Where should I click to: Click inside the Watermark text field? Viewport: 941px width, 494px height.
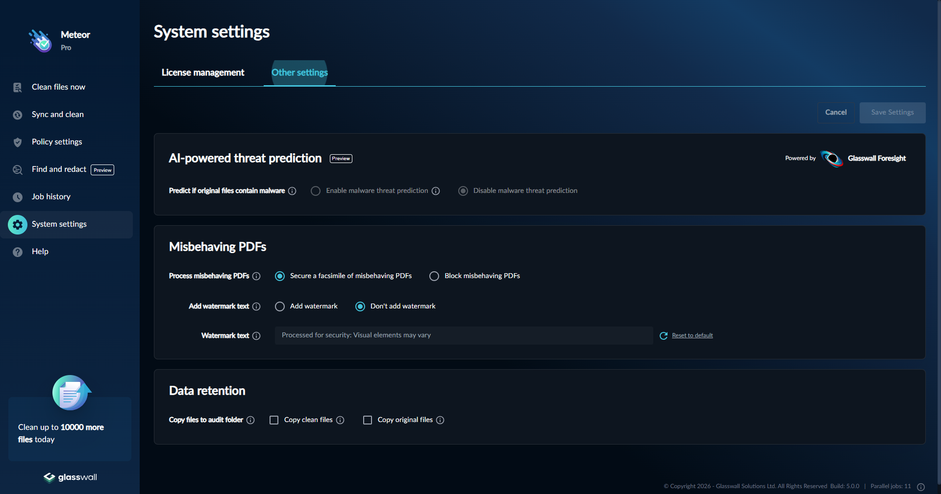pyautogui.click(x=463, y=335)
